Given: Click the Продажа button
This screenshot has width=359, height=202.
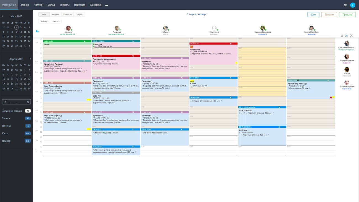Looking at the screenshot, I should point(347,15).
